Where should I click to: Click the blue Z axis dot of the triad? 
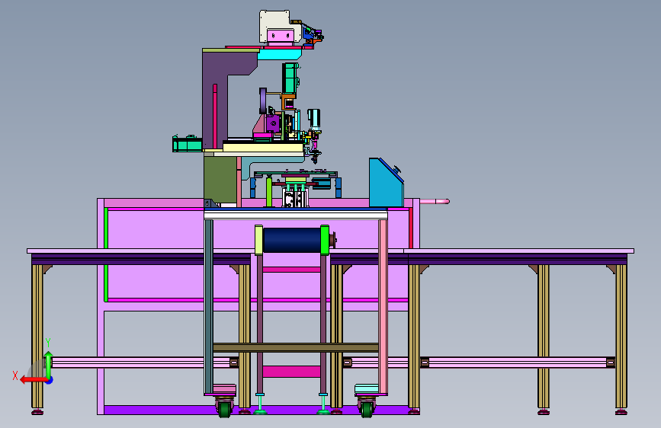(50, 380)
